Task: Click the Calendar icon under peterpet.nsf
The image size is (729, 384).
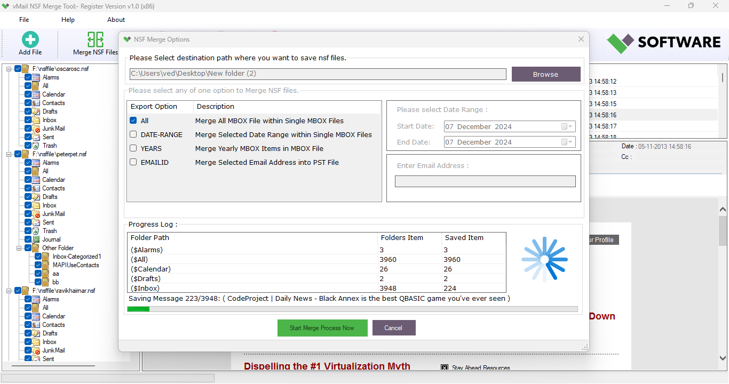Action: click(36, 180)
